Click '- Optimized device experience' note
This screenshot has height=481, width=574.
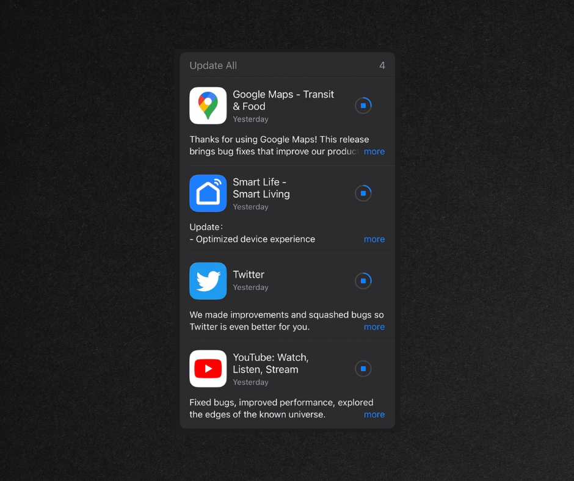click(x=252, y=239)
